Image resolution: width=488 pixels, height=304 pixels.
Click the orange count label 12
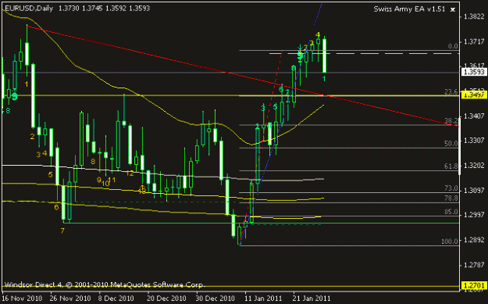[130, 173]
